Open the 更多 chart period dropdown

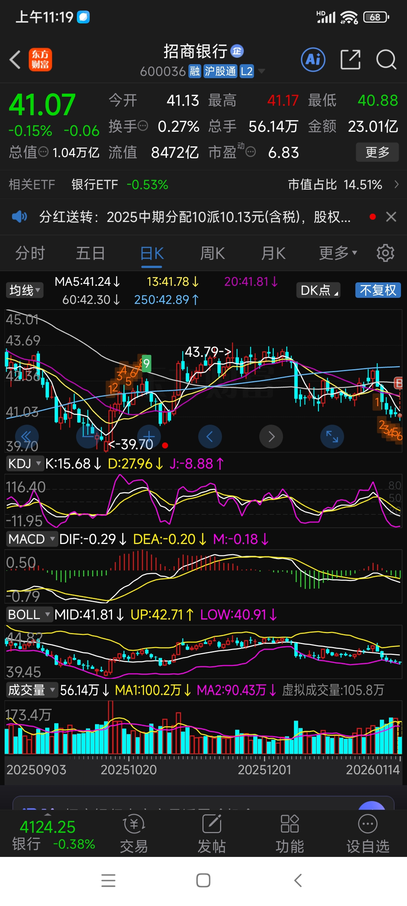point(338,253)
